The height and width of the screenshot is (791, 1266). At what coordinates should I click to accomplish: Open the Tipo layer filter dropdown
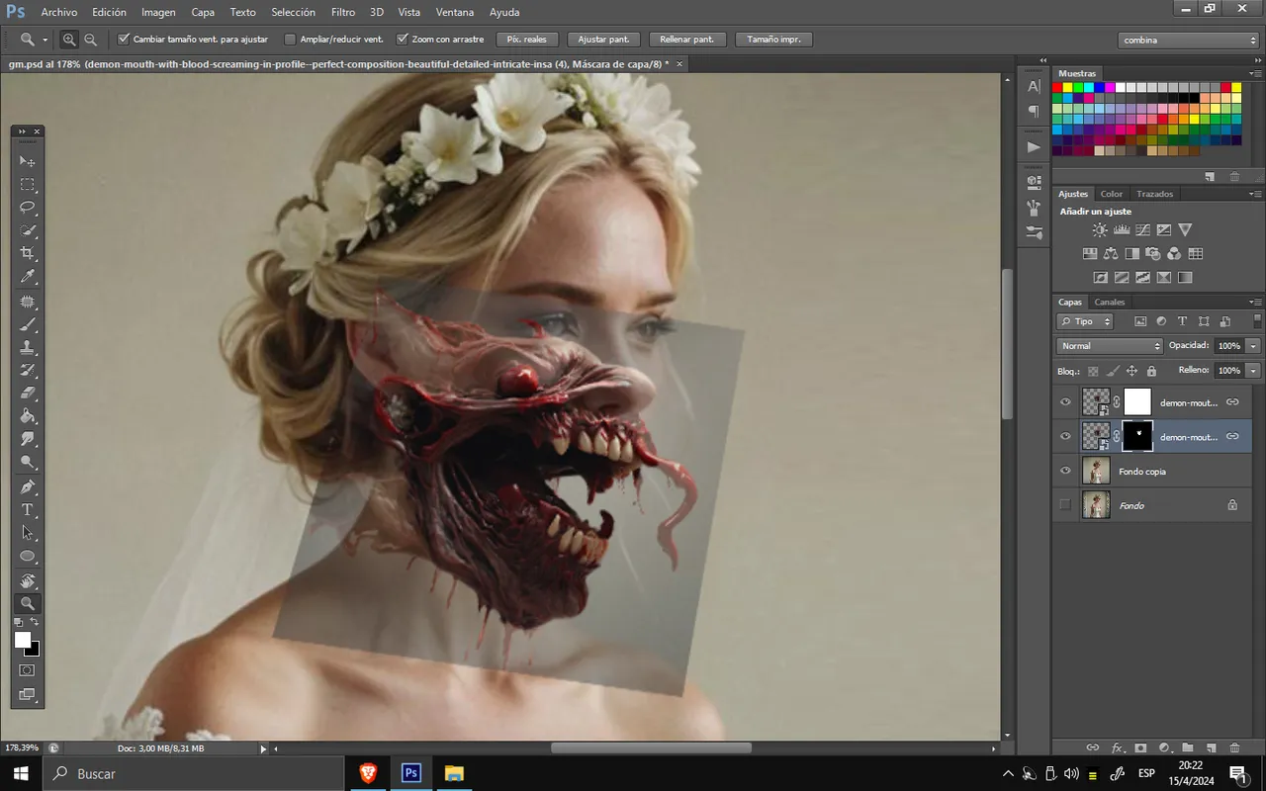(x=1085, y=321)
